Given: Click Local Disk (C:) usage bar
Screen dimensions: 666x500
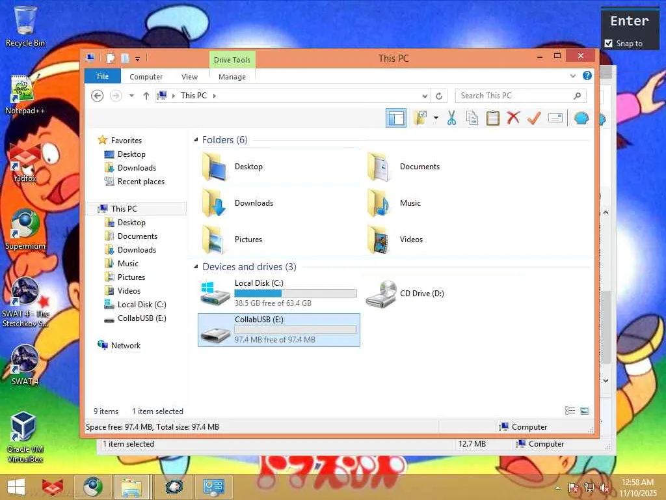Looking at the screenshot, I should click(296, 294).
